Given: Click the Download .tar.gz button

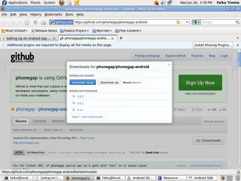Looking at the screenshot, I should 83,82.
